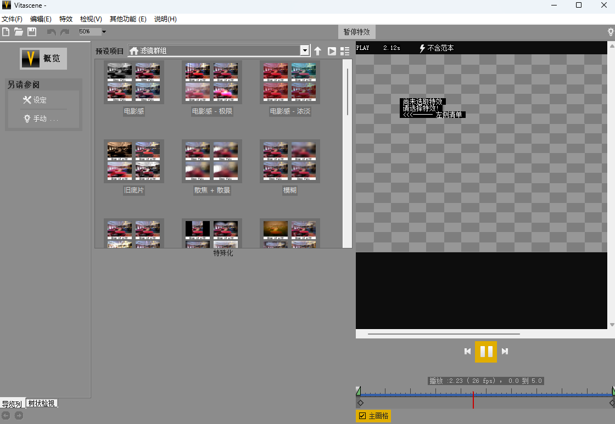
Task: Expand the 滤镜群组 preset dropdown
Action: [x=305, y=50]
